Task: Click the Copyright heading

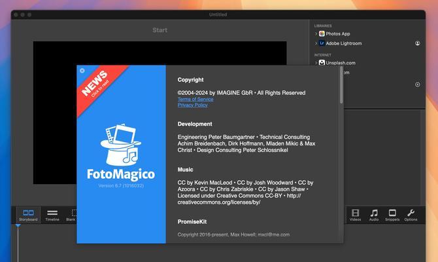Action: (190, 80)
